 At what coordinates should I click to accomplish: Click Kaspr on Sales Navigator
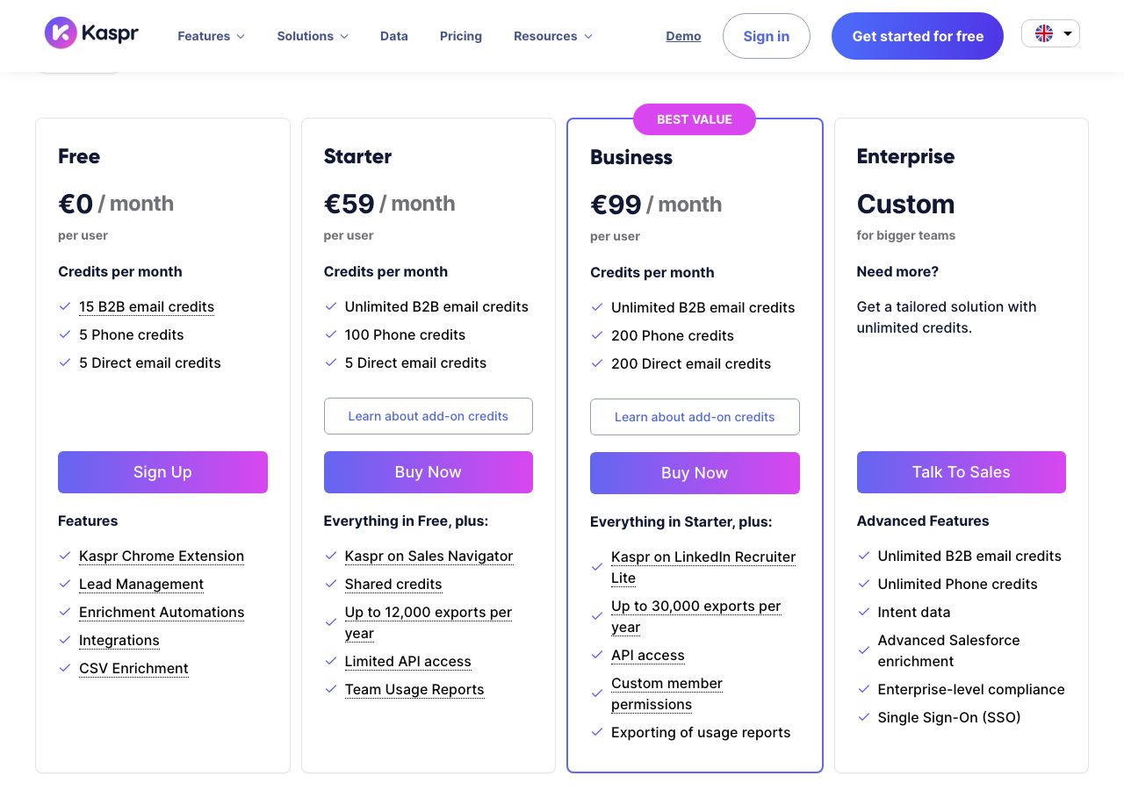[429, 556]
